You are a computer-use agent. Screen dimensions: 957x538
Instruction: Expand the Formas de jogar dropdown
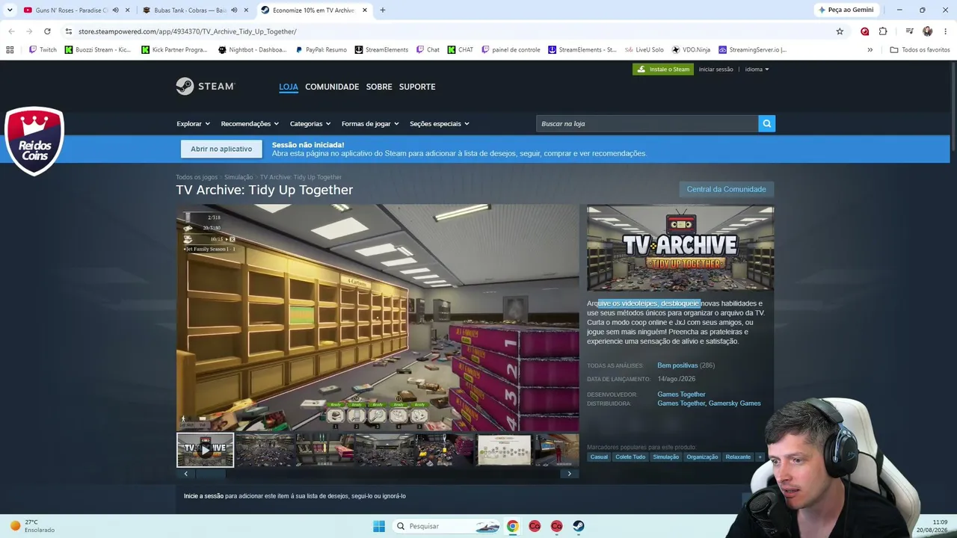[x=370, y=123]
